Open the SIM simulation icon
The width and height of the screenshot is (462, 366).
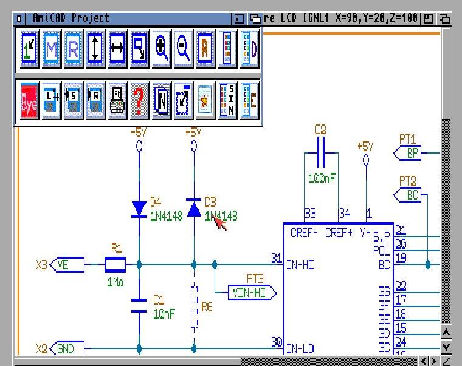[x=227, y=99]
